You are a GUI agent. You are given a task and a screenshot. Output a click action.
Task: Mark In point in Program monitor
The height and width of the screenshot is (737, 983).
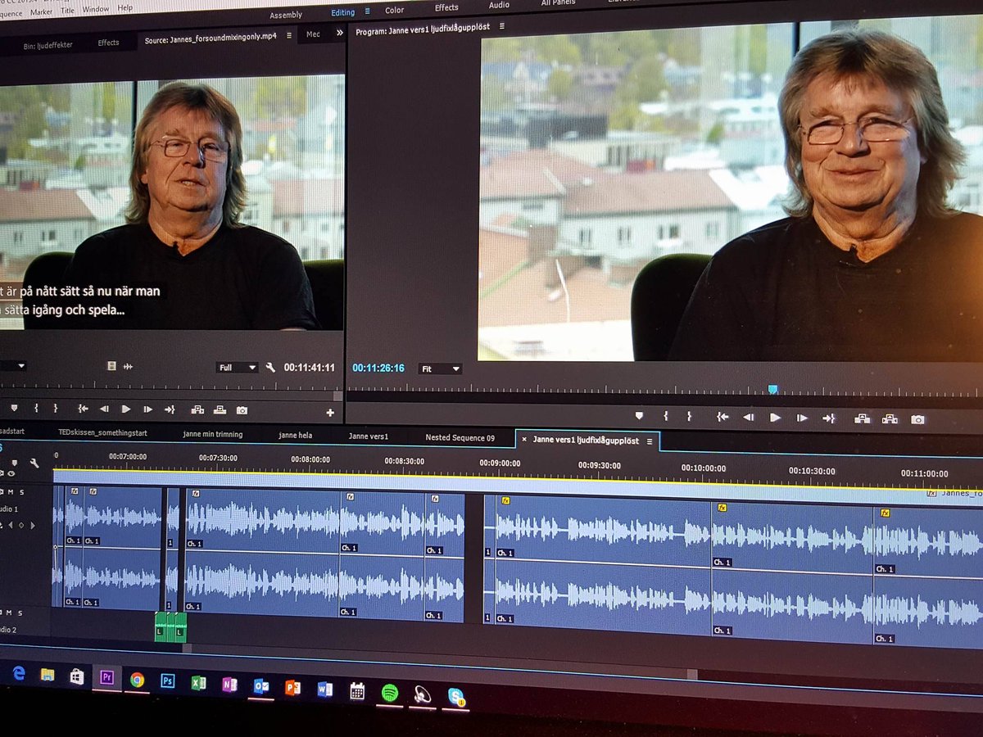[x=665, y=417]
